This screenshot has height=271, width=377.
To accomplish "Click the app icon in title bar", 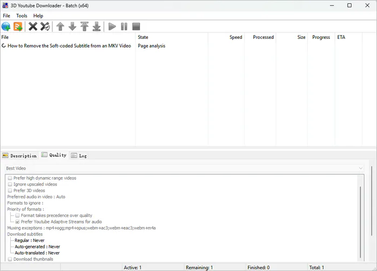I will [5, 5].
